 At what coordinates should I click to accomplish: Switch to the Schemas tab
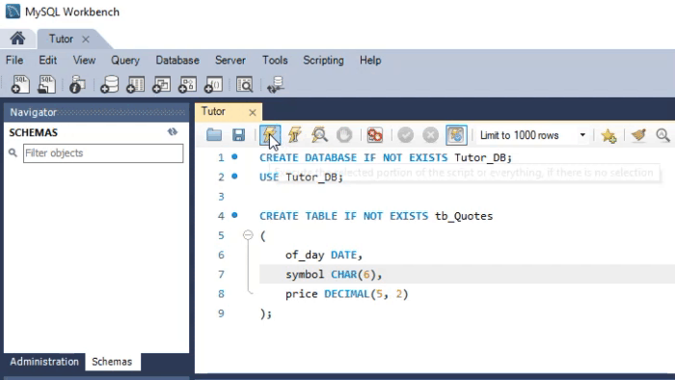pyautogui.click(x=112, y=362)
